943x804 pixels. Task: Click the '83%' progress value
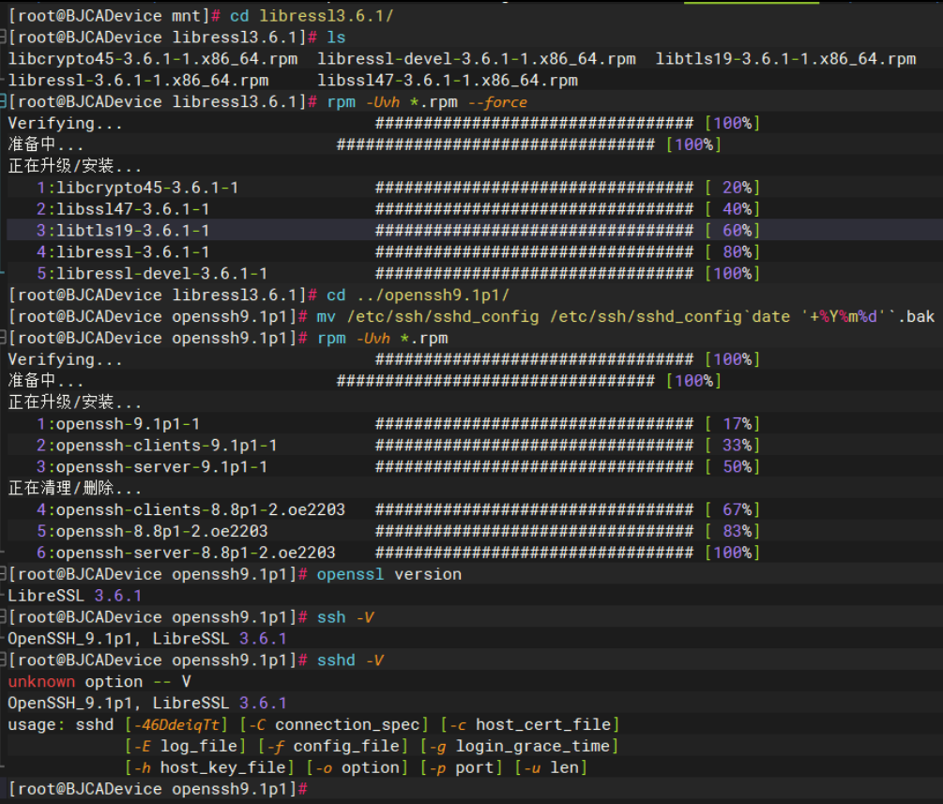[738, 532]
